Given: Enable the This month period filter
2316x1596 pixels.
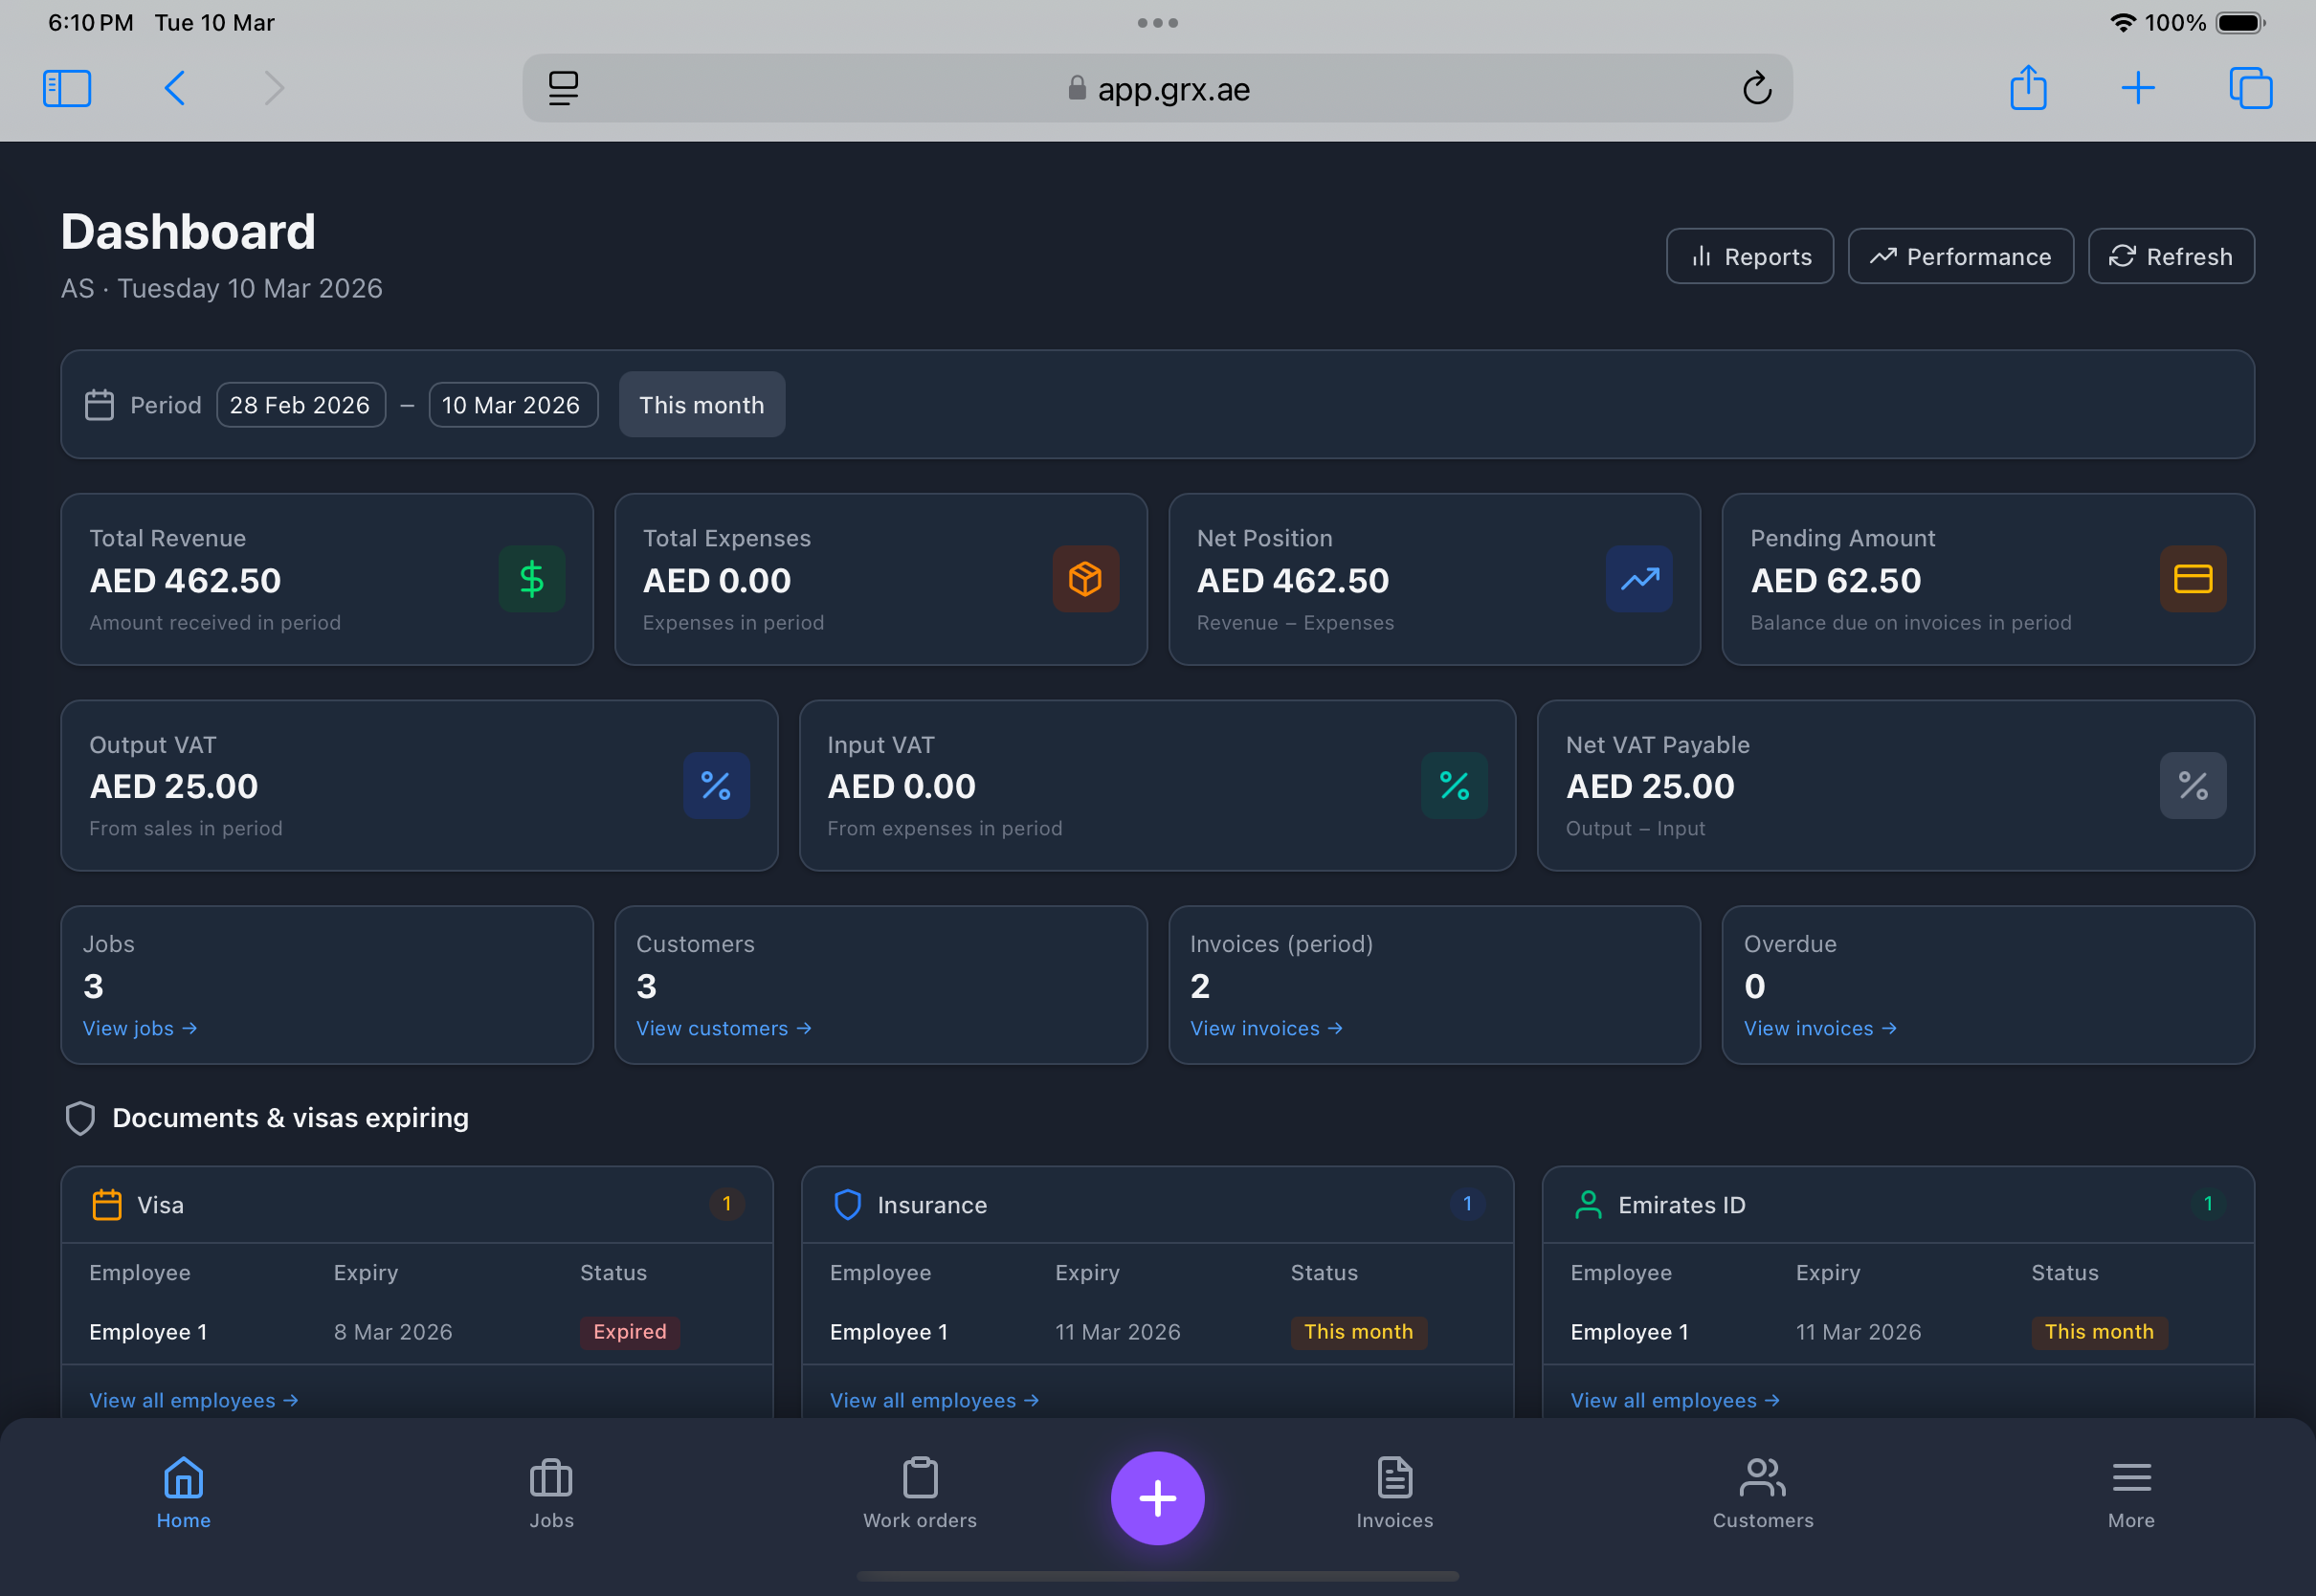Looking at the screenshot, I should [701, 405].
